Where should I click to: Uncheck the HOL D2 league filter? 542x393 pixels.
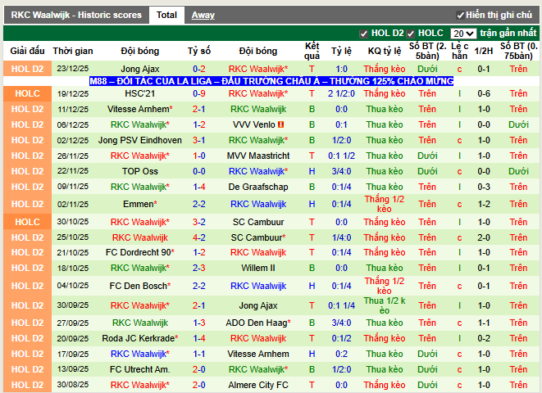tap(363, 34)
